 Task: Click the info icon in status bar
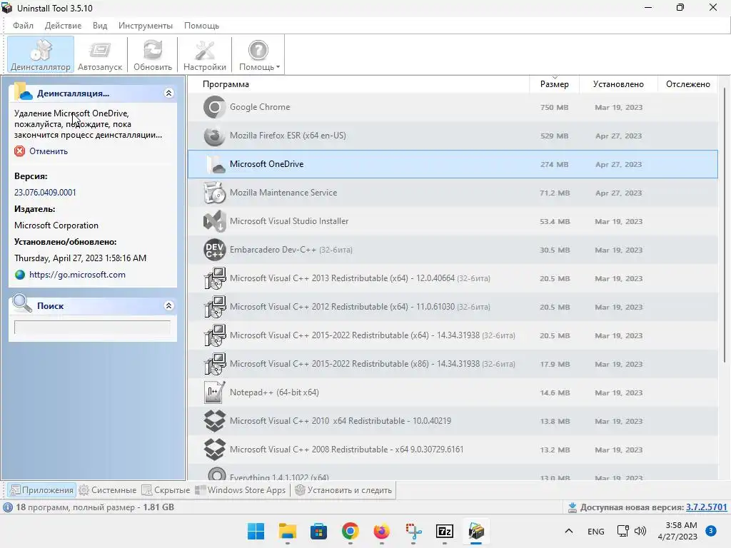coord(8,507)
